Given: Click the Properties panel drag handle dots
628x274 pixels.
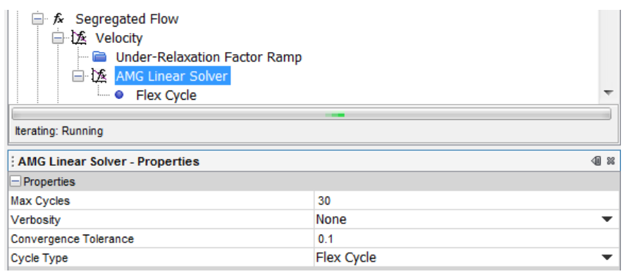Looking at the screenshot, I should pos(13,162).
